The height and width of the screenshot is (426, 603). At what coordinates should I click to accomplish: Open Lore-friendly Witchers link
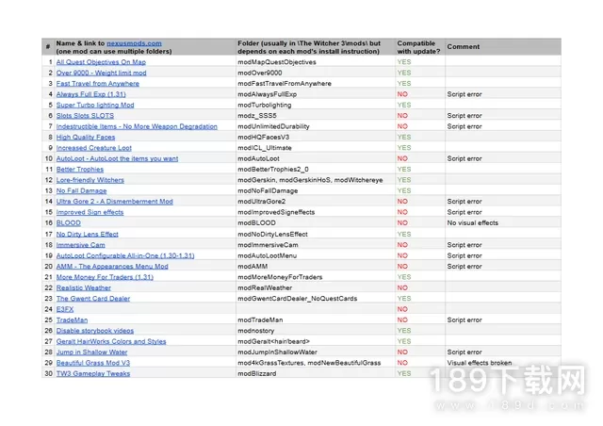[x=90, y=180]
